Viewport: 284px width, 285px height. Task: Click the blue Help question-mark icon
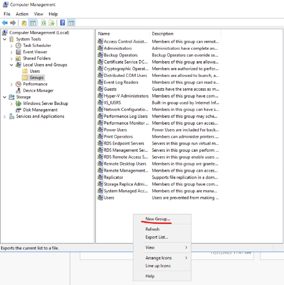pyautogui.click(x=63, y=23)
